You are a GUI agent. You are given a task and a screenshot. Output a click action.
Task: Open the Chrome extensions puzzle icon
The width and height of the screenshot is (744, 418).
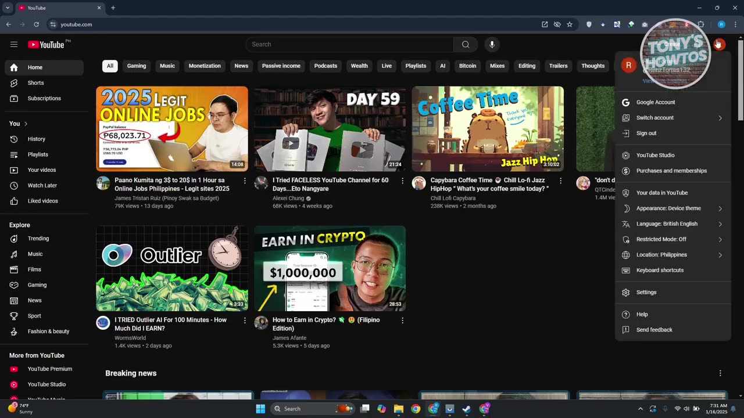pyautogui.click(x=701, y=24)
